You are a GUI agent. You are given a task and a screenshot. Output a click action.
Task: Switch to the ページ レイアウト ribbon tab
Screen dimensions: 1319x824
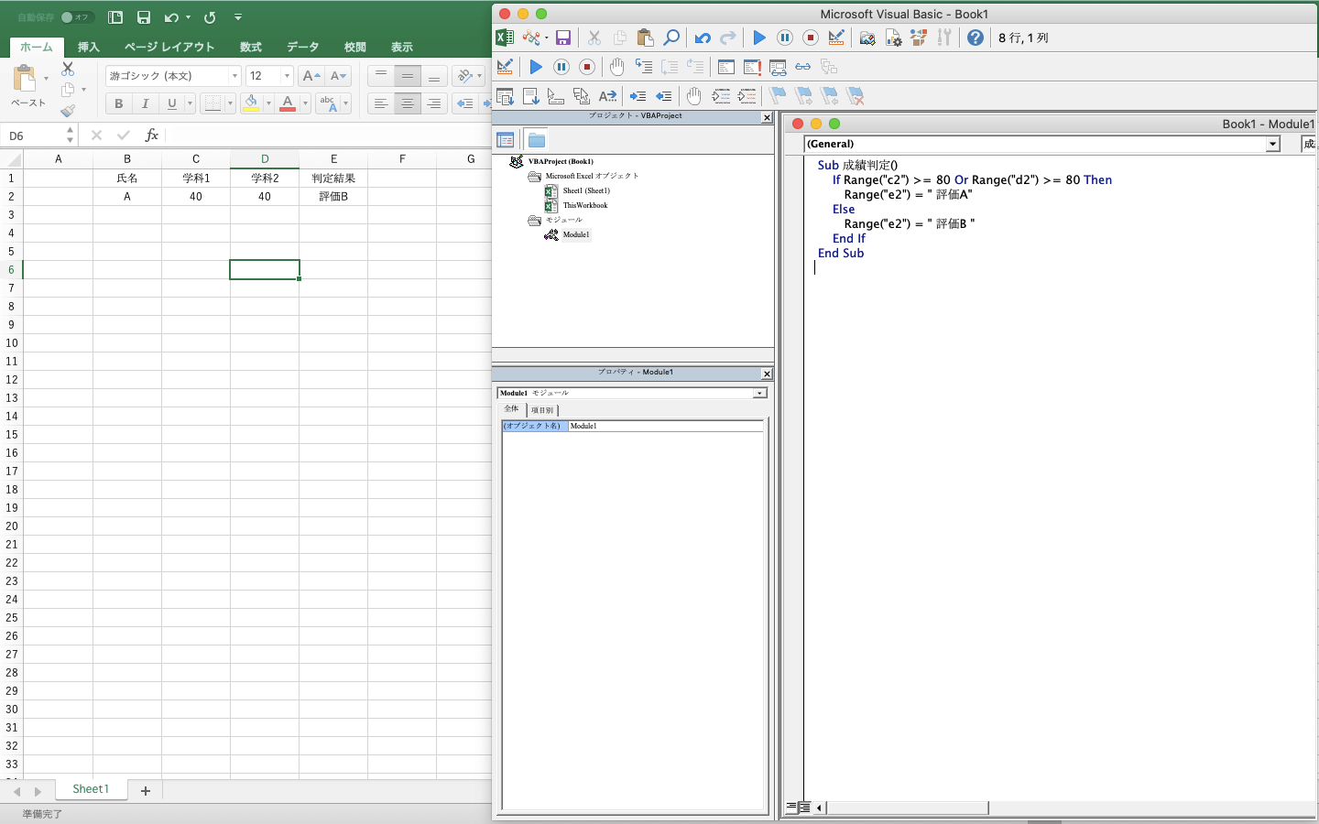[x=169, y=47]
